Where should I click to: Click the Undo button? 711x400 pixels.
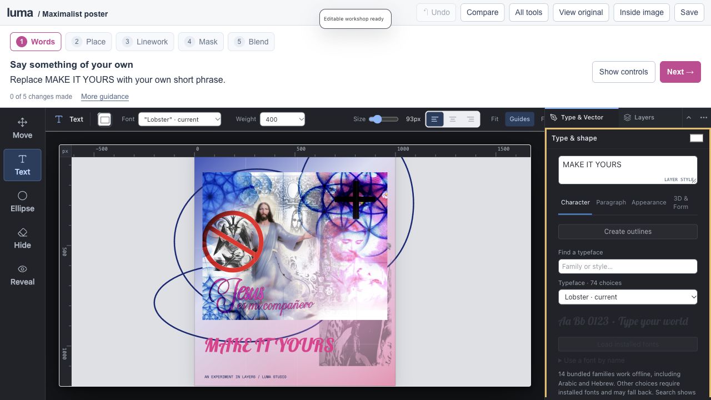[x=436, y=12]
